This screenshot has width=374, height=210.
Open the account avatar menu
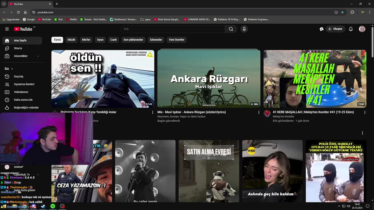pos(362,29)
